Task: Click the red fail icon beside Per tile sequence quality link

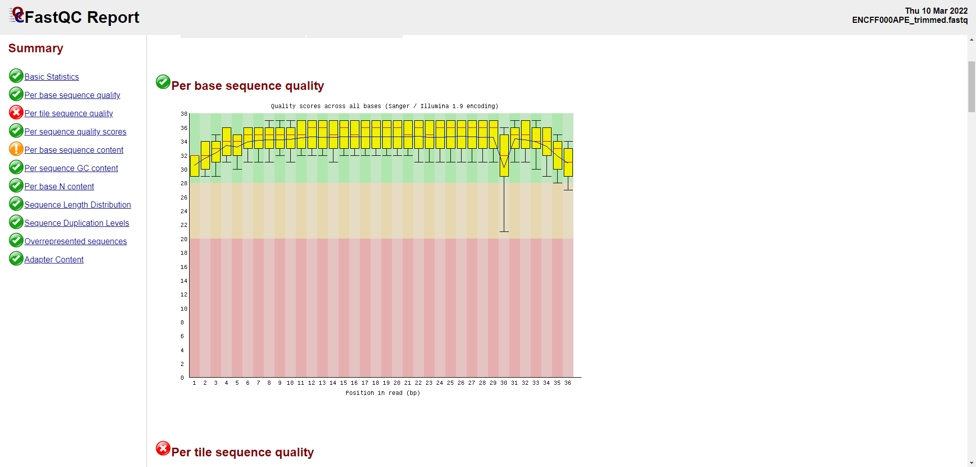Action: tap(16, 112)
